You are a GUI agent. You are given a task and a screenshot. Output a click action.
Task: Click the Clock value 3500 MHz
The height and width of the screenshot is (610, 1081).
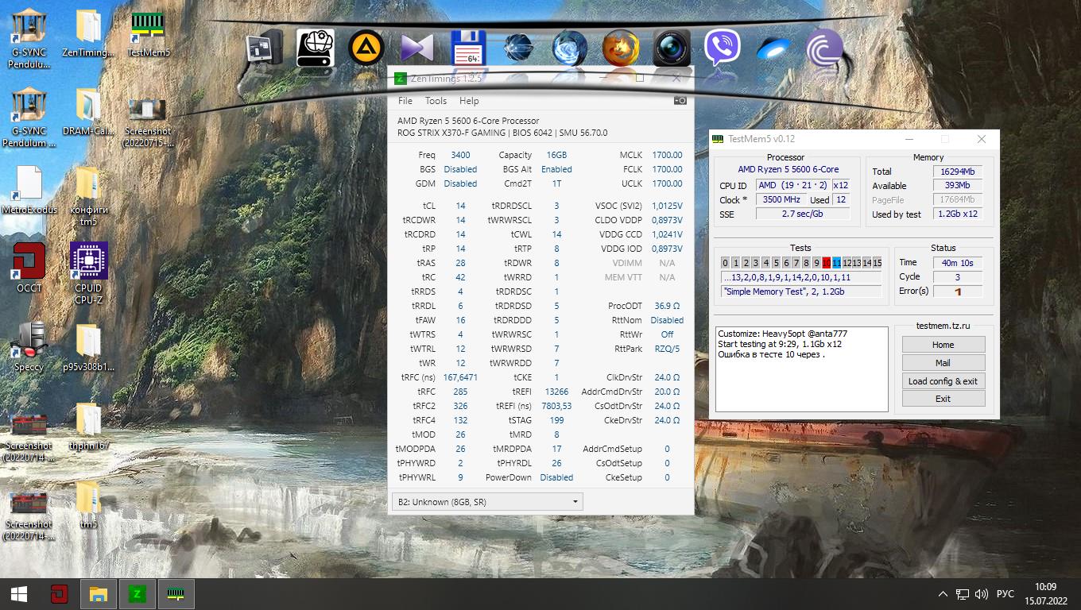pyautogui.click(x=781, y=200)
